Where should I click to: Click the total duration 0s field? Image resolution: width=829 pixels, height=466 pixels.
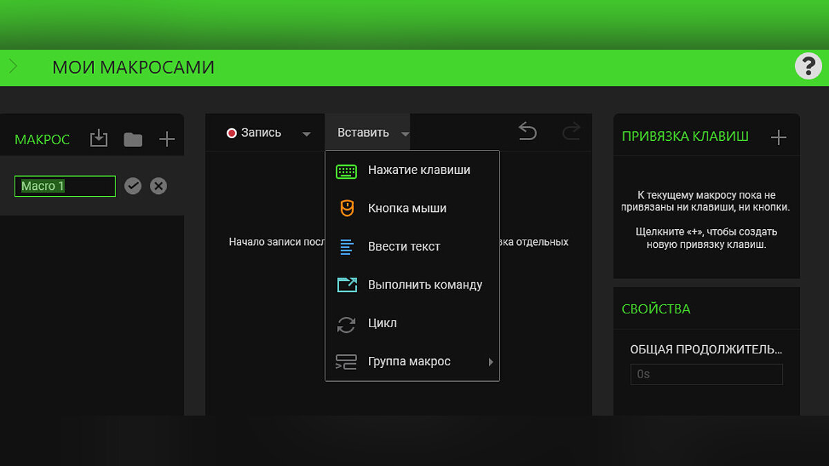tap(706, 374)
